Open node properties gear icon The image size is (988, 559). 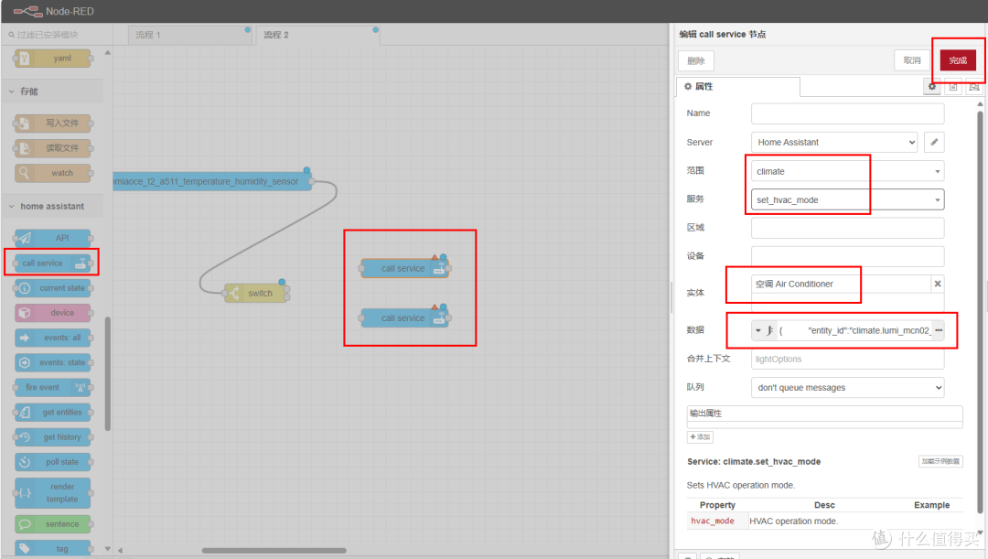click(x=932, y=87)
